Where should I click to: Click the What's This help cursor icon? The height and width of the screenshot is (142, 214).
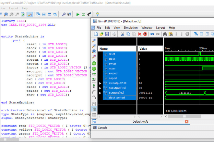(69, 14)
